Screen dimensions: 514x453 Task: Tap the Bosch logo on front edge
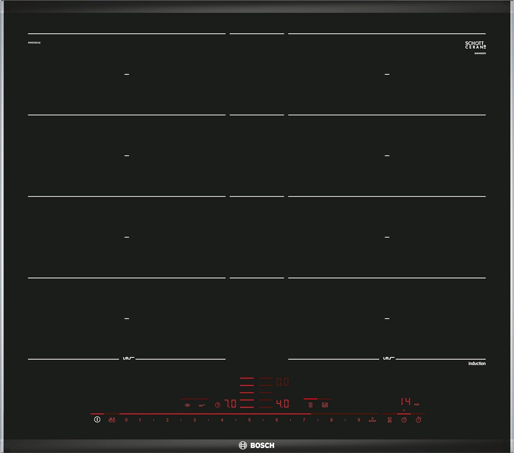click(257, 445)
